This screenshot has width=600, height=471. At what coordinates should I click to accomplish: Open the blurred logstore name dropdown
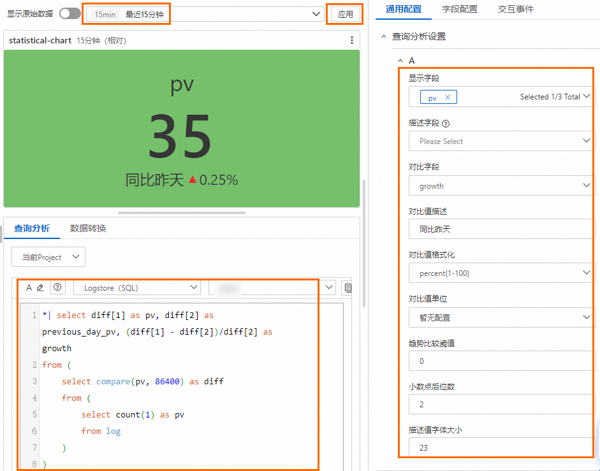(272, 287)
